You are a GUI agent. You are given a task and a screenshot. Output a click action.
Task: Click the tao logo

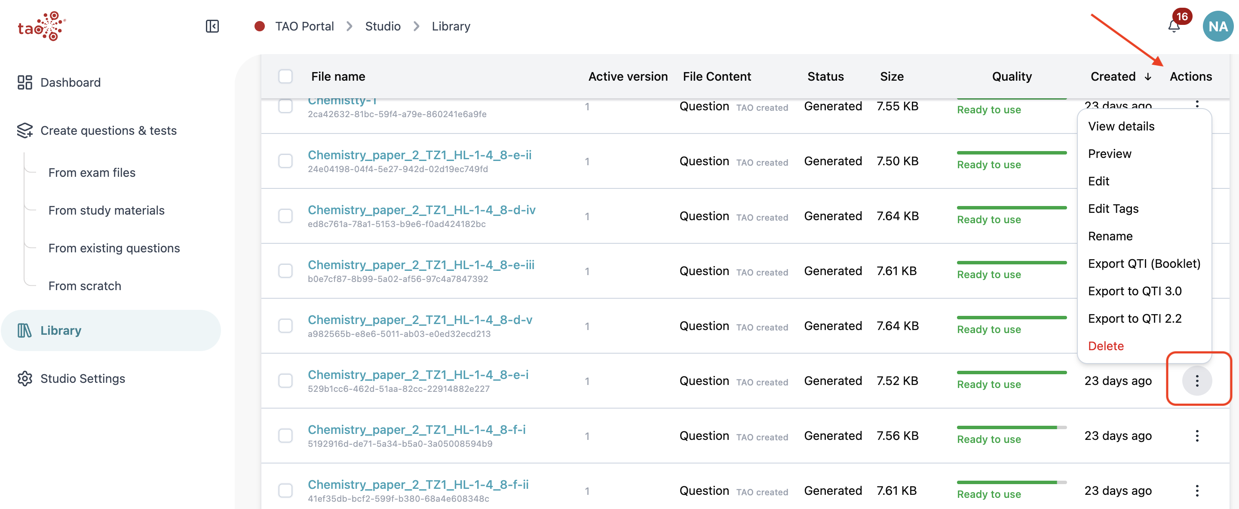tap(42, 27)
